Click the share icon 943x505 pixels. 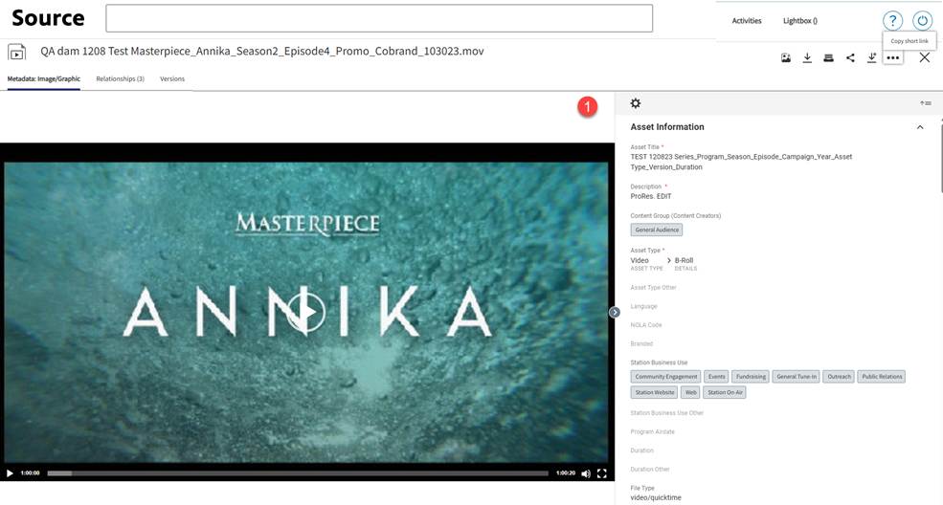[850, 57]
